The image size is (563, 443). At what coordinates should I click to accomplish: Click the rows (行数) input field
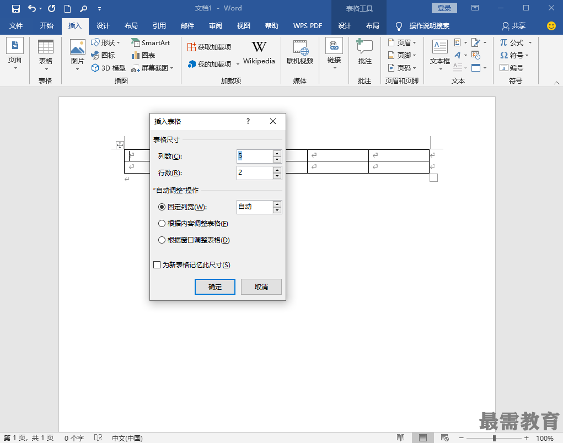[x=255, y=172]
